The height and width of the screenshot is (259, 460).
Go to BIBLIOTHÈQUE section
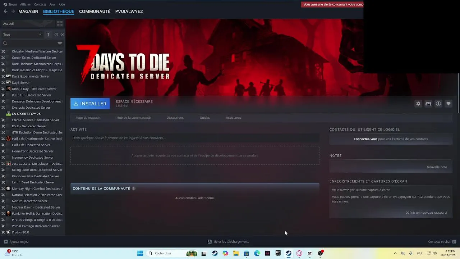59,12
